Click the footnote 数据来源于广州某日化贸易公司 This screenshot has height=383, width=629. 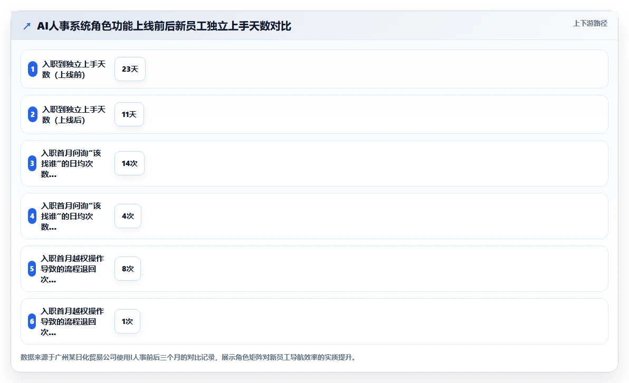[188, 357]
